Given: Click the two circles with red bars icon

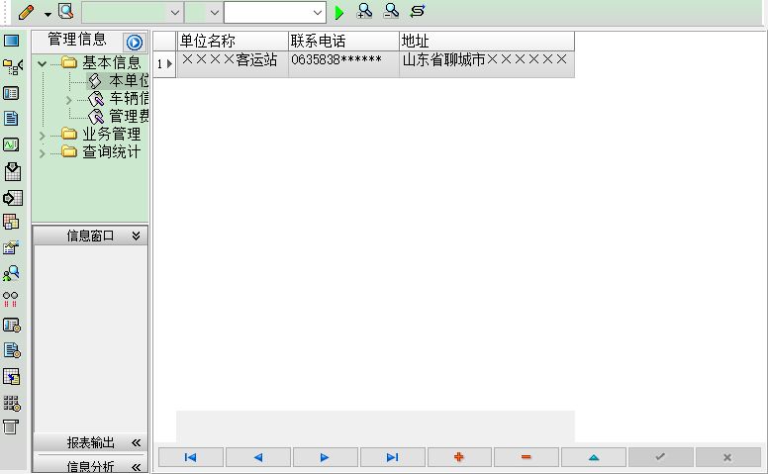Looking at the screenshot, I should tap(10, 299).
